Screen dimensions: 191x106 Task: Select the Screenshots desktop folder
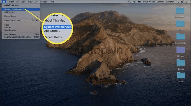(x=180, y=37)
